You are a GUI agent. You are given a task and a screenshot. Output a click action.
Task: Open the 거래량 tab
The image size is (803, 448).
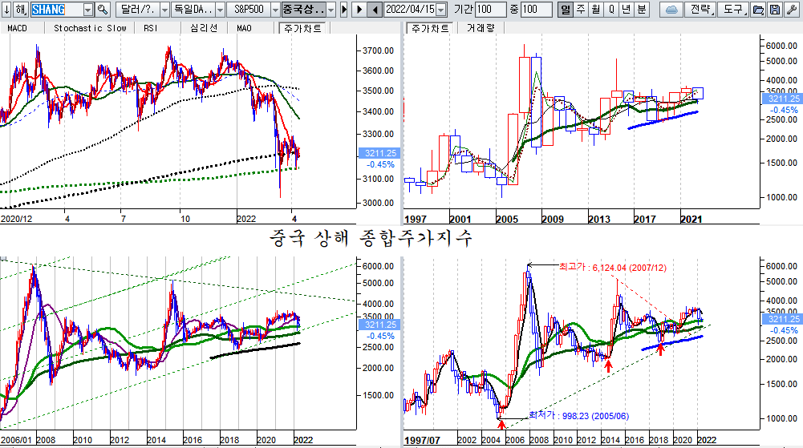(480, 28)
